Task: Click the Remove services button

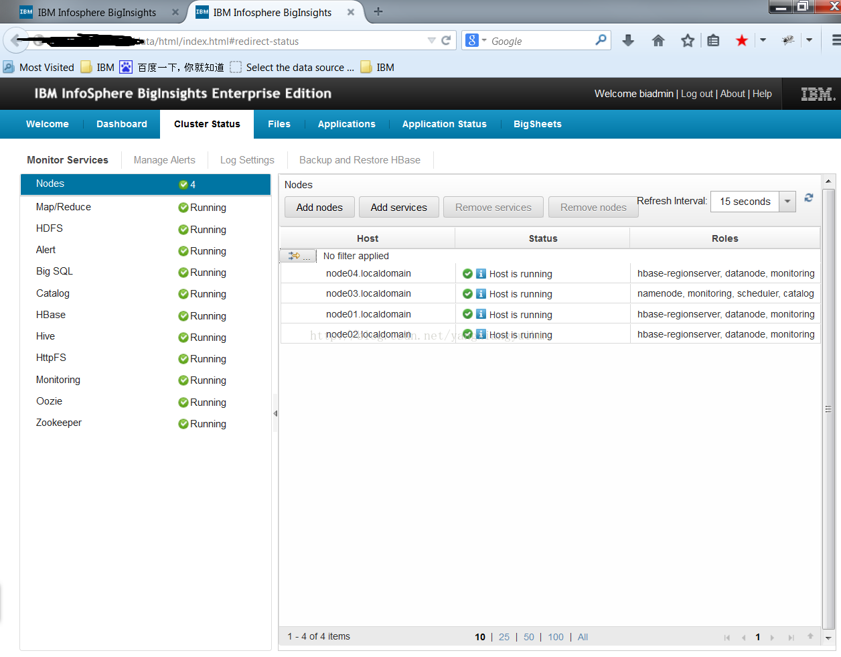Action: (493, 208)
